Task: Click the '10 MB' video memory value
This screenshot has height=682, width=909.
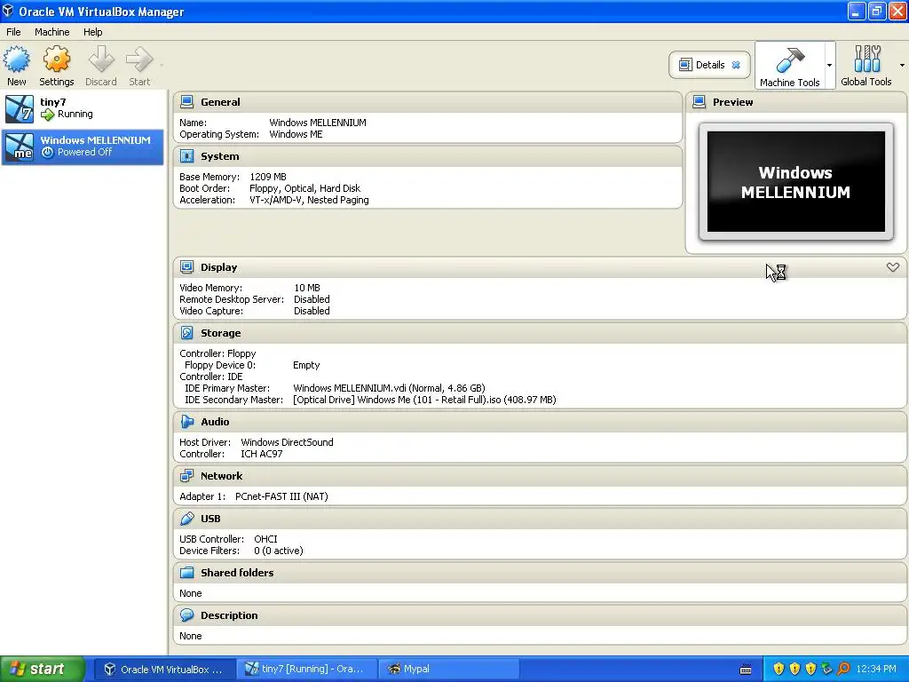Action: (306, 288)
